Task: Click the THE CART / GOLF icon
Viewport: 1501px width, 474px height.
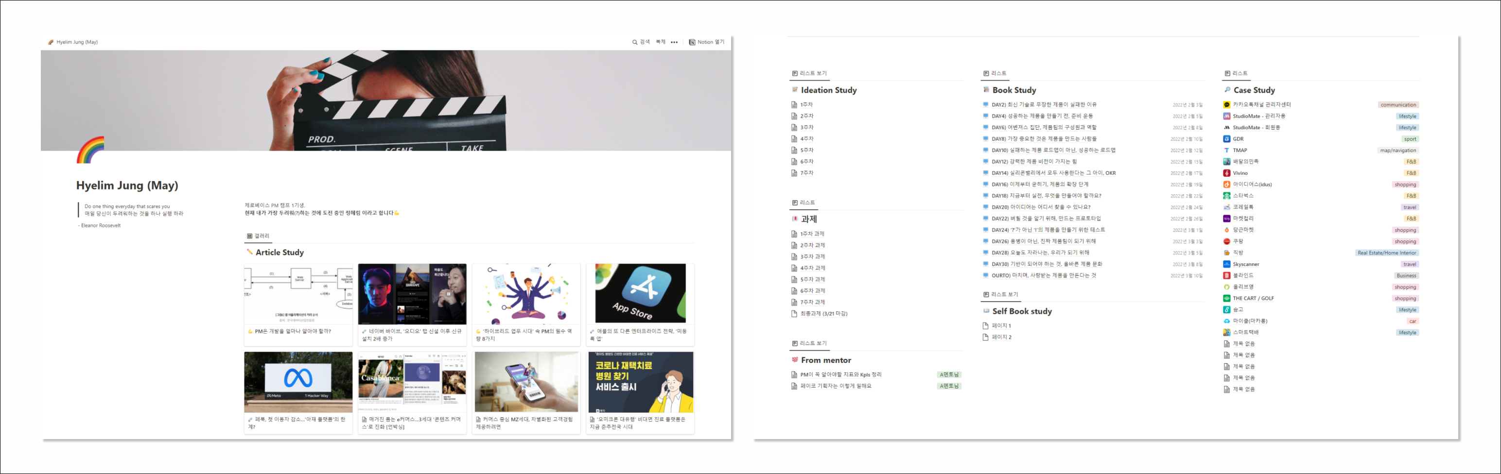Action: click(x=1226, y=298)
